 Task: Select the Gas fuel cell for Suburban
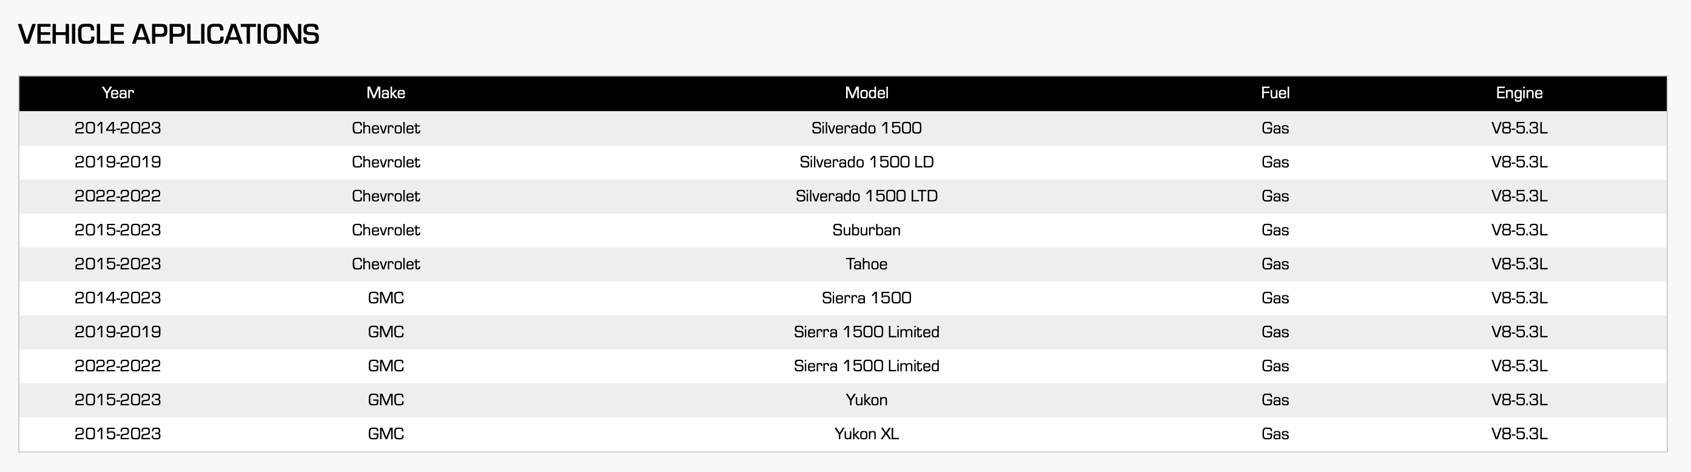click(x=1275, y=231)
